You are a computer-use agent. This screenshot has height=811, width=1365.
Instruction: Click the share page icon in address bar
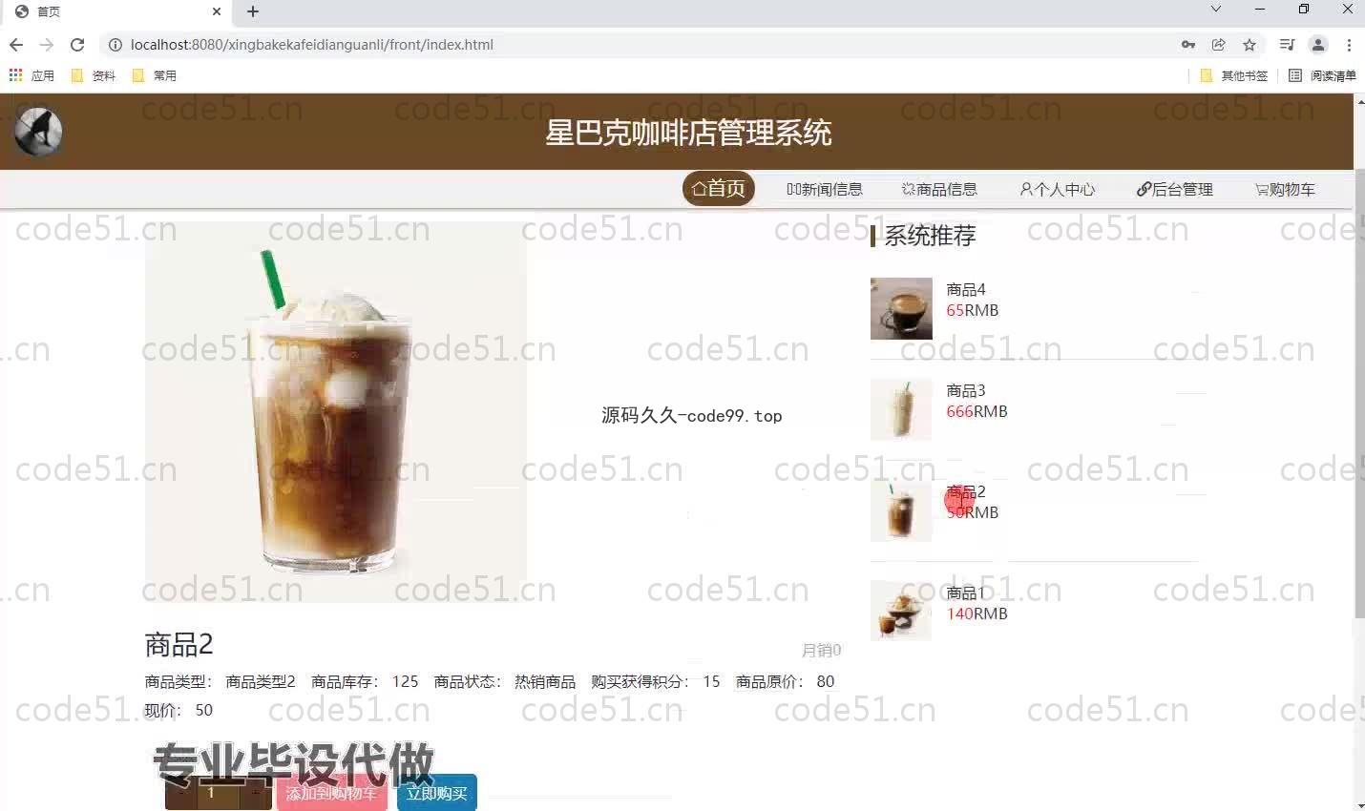(1219, 45)
